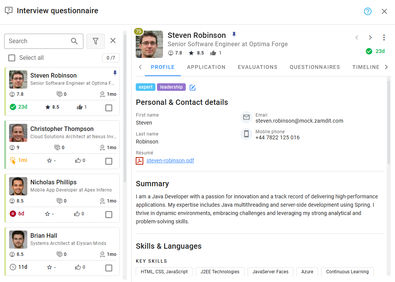The image size is (395, 282).
Task: Click the mobile phone icon
Action: click(x=246, y=134)
